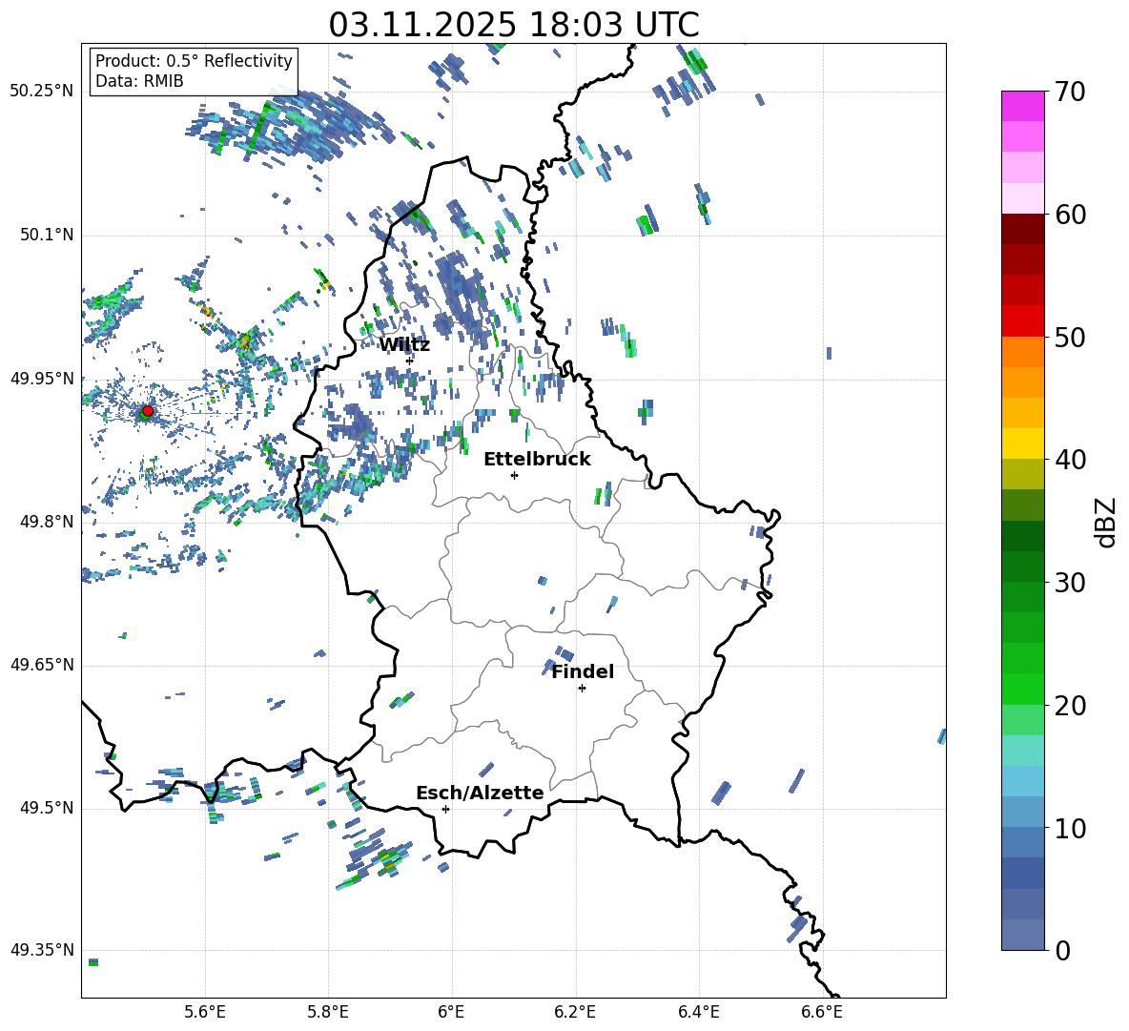This screenshot has height=1031, width=1129.
Task: Click the 49.65°N latitude label
Action: coord(42,664)
